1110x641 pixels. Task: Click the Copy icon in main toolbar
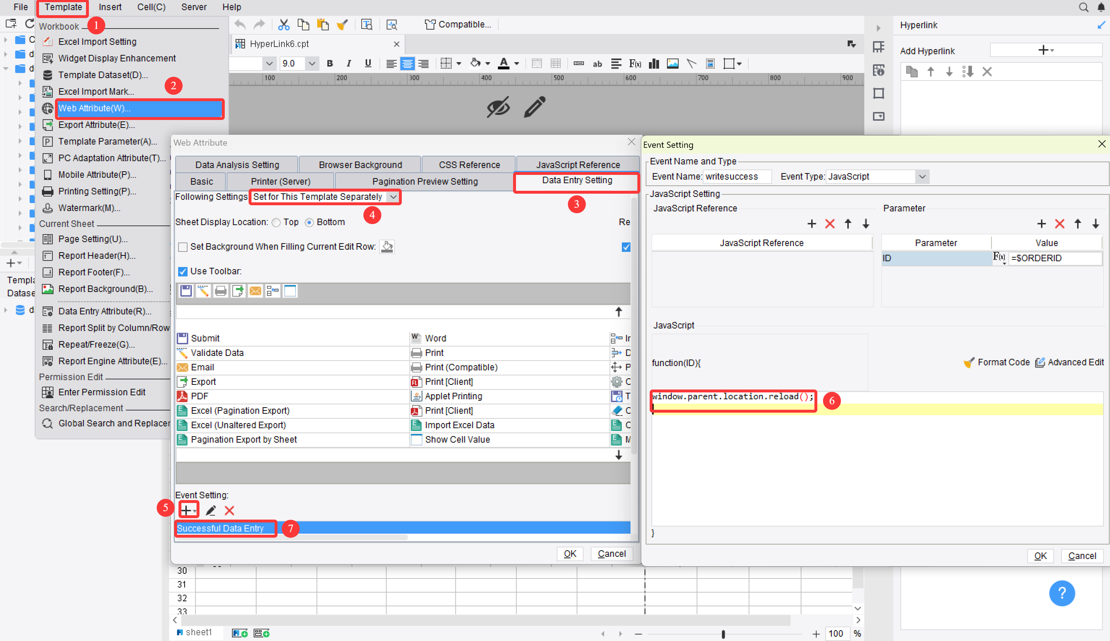[x=303, y=25]
